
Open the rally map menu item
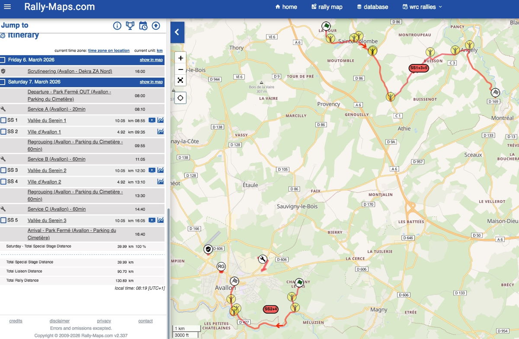pos(327,7)
